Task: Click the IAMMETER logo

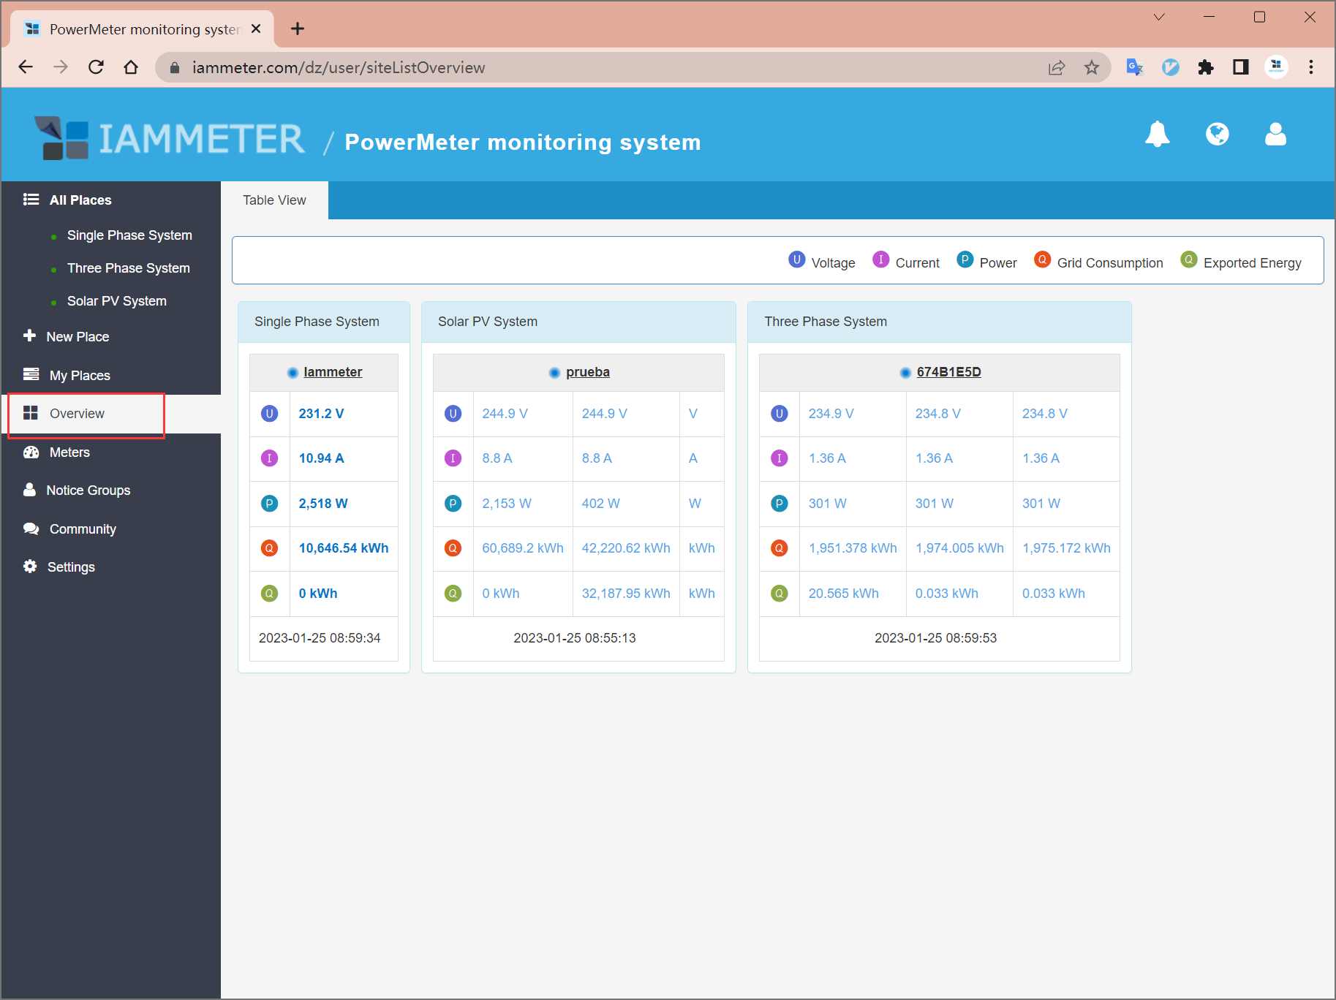Action: click(170, 139)
